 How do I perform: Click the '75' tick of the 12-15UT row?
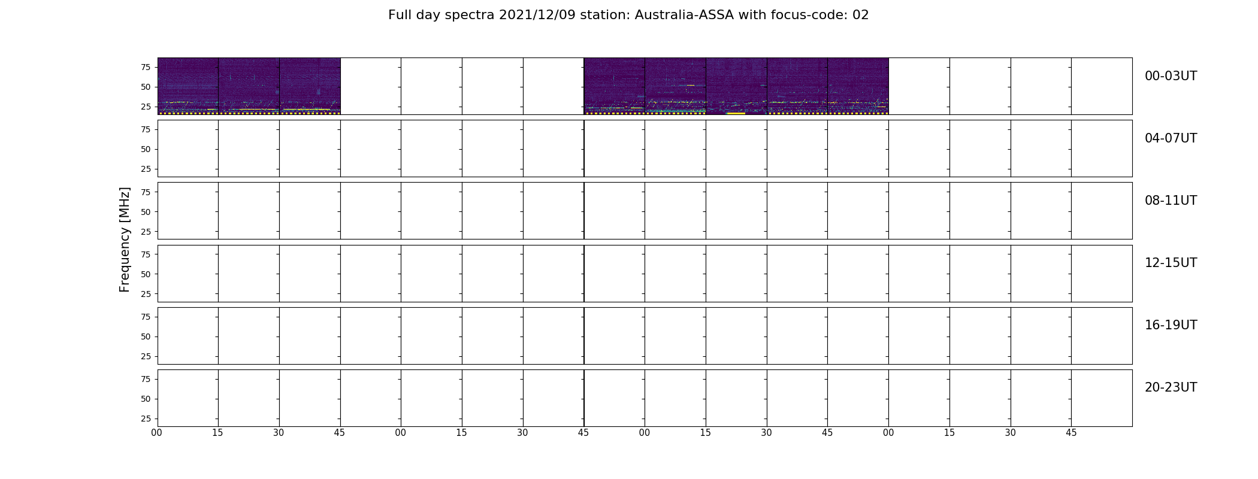(146, 254)
